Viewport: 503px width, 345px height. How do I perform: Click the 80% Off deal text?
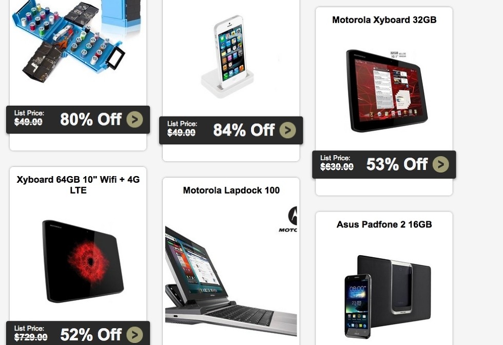pos(91,120)
